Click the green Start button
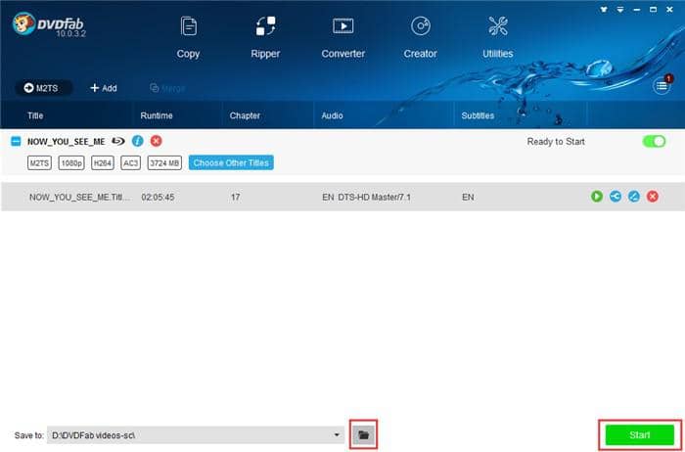The height and width of the screenshot is (452, 685). click(x=640, y=435)
